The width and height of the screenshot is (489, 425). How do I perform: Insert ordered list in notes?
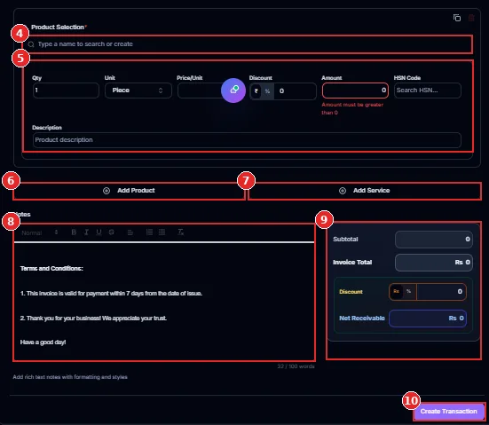click(x=149, y=232)
